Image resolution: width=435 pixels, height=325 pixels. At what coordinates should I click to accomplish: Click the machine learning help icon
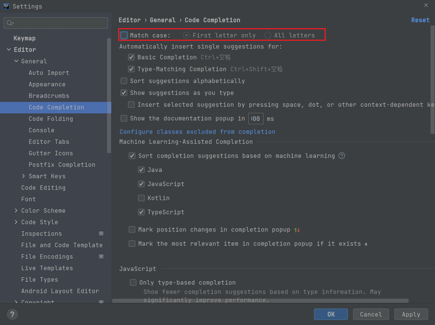(342, 156)
